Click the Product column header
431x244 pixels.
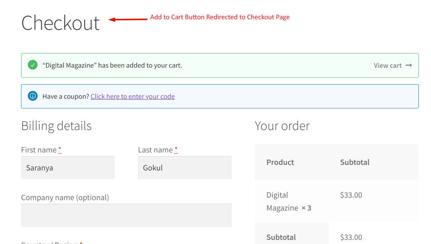280,162
